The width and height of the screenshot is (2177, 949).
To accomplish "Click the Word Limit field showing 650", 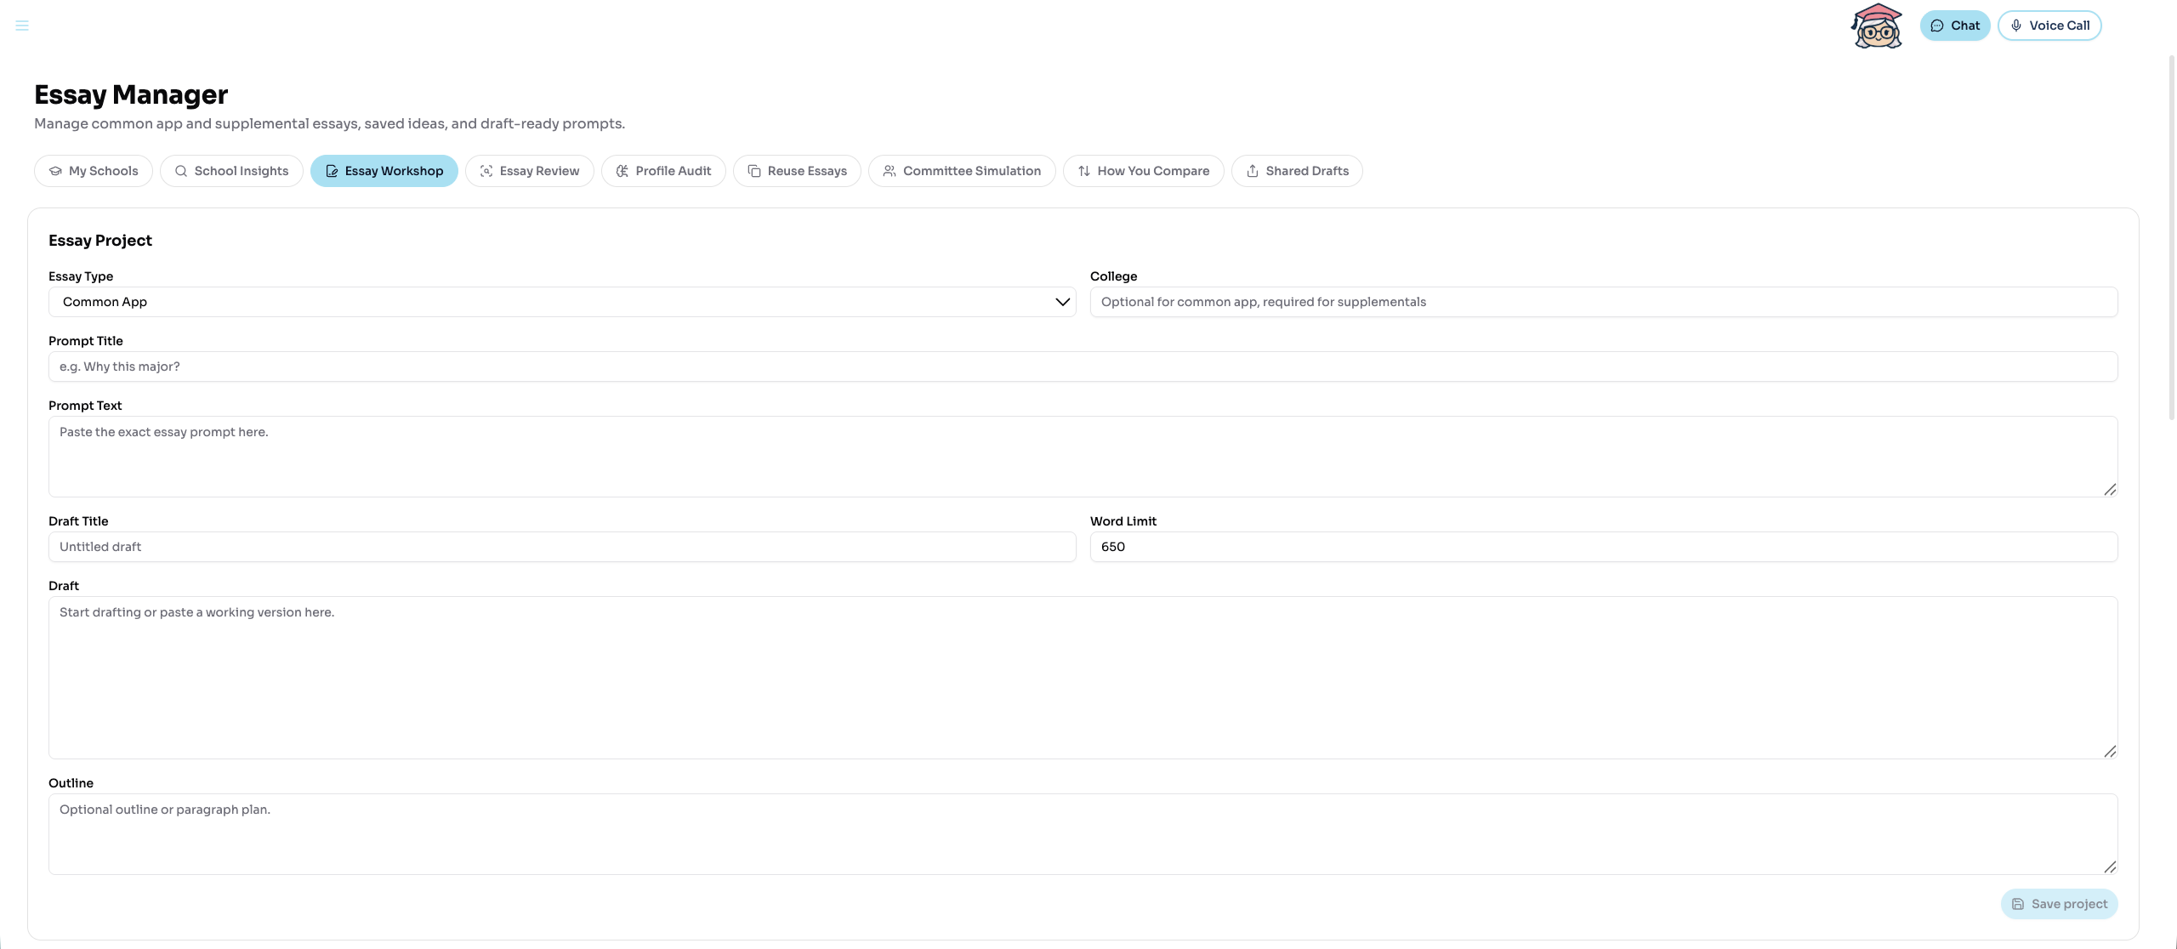I will click(1603, 547).
